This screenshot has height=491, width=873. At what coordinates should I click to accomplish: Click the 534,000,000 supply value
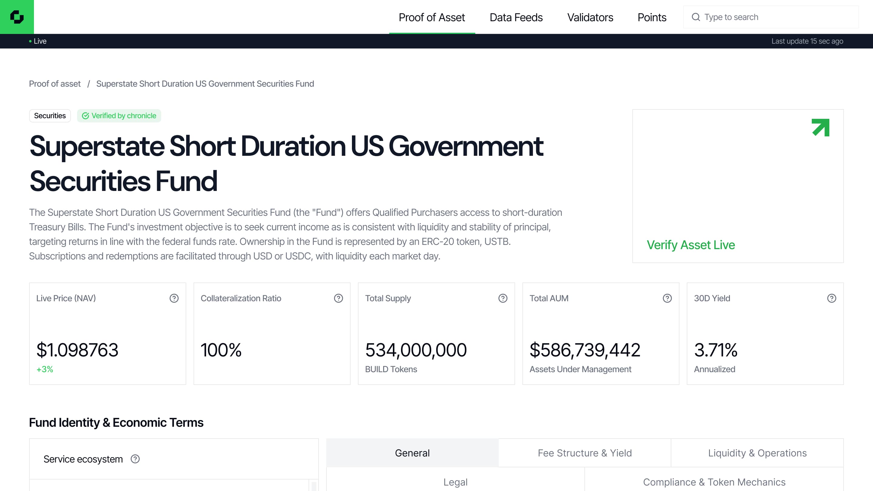pos(416,350)
